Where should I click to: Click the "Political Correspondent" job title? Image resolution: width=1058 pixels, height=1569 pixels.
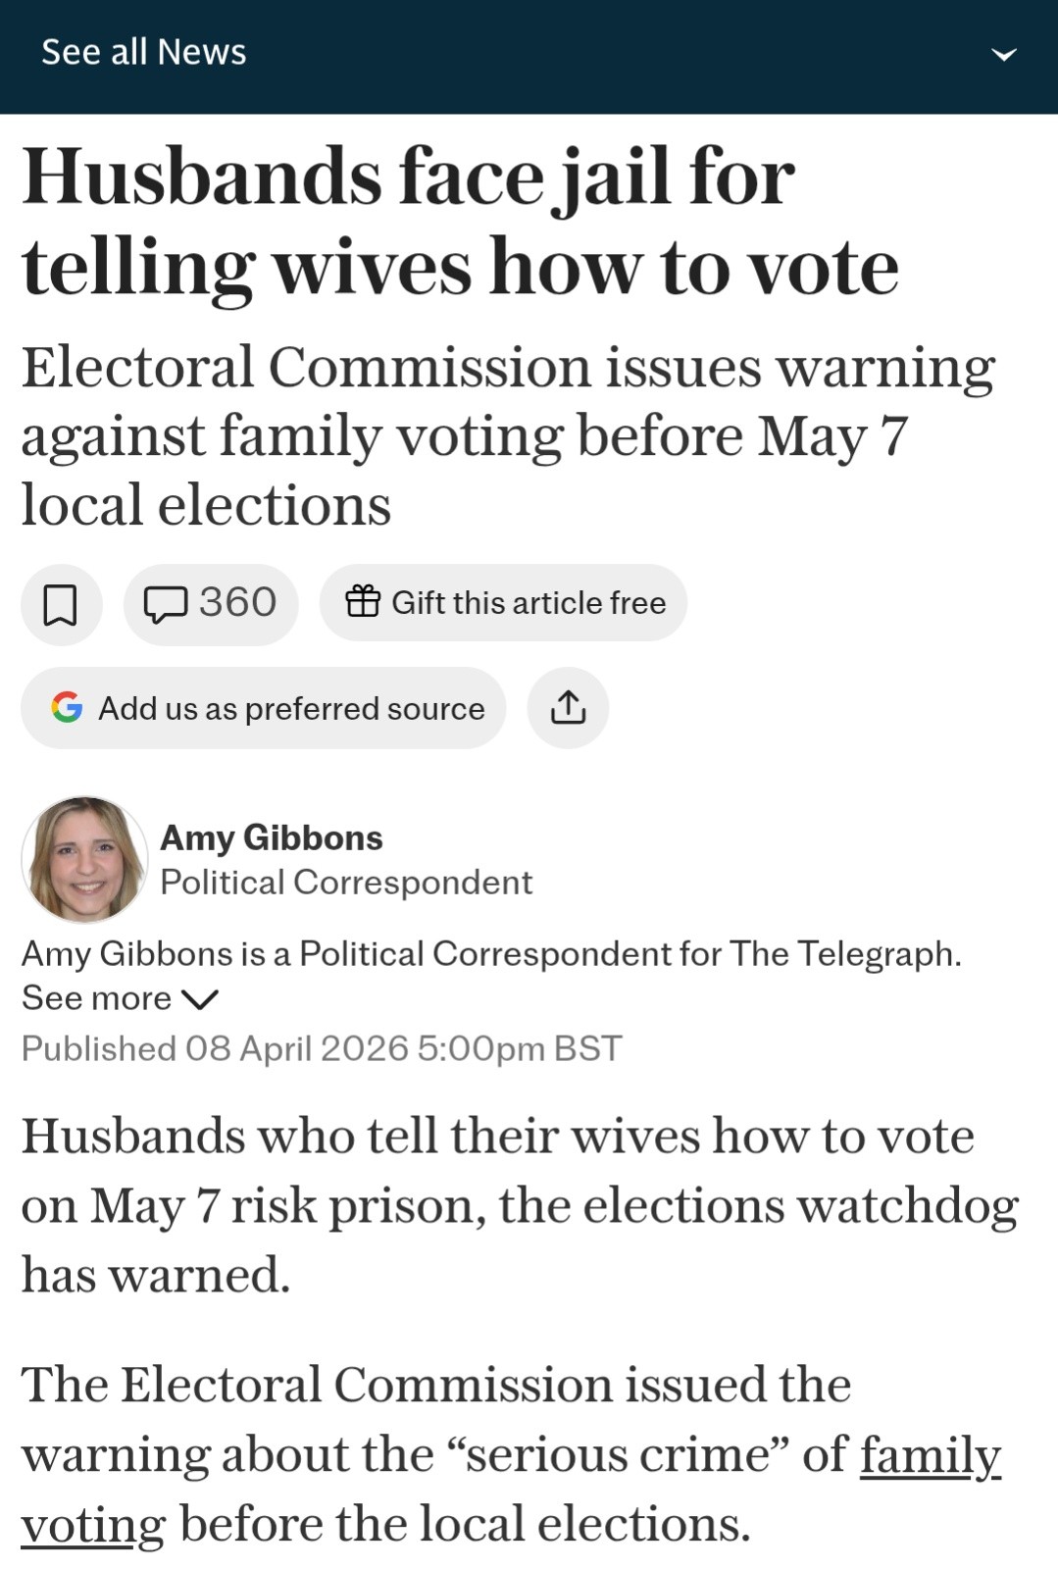(345, 883)
